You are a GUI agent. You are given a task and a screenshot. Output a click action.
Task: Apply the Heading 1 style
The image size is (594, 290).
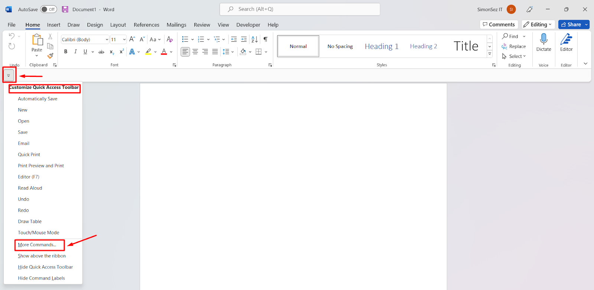pos(382,46)
